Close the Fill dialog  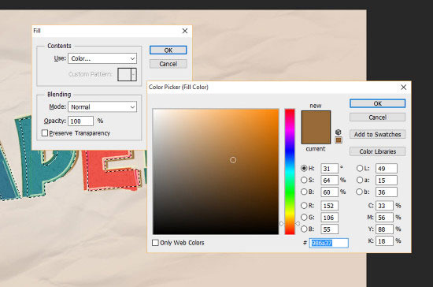click(185, 31)
